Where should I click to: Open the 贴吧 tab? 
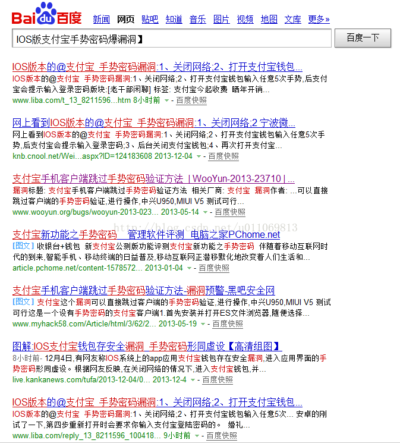pos(150,19)
